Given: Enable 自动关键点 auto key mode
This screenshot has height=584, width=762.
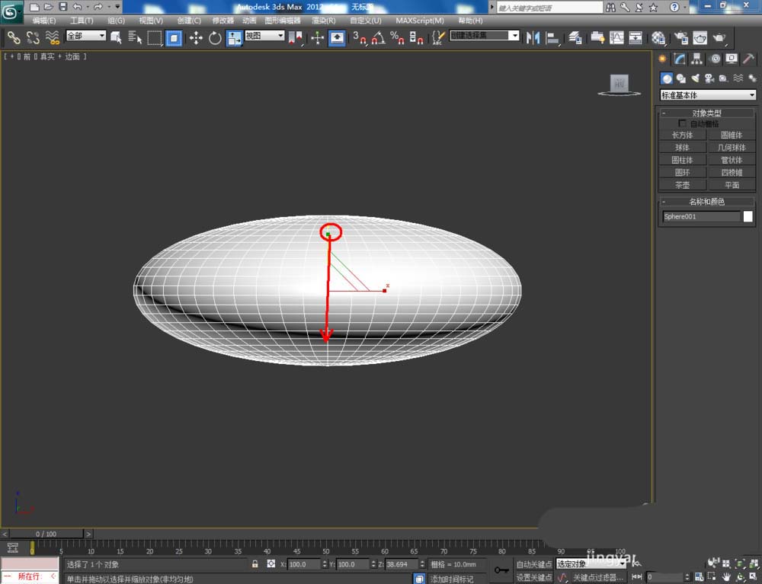Looking at the screenshot, I should [533, 564].
